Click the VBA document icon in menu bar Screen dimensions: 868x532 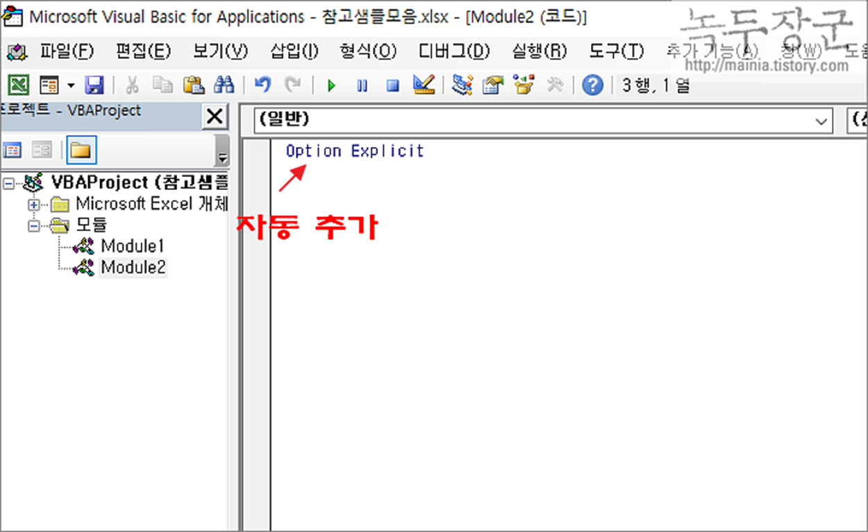click(17, 51)
